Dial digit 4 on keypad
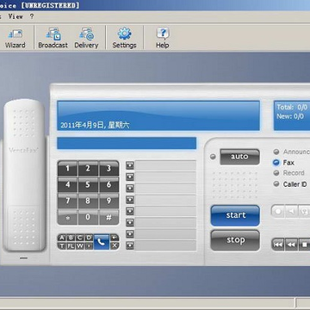The image size is (310, 310). (67, 184)
